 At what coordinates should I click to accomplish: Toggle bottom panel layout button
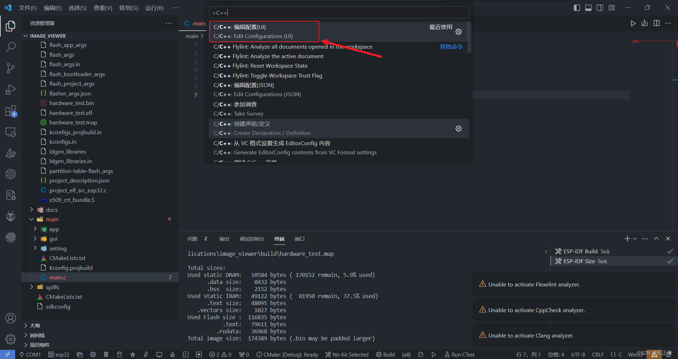(x=588, y=8)
